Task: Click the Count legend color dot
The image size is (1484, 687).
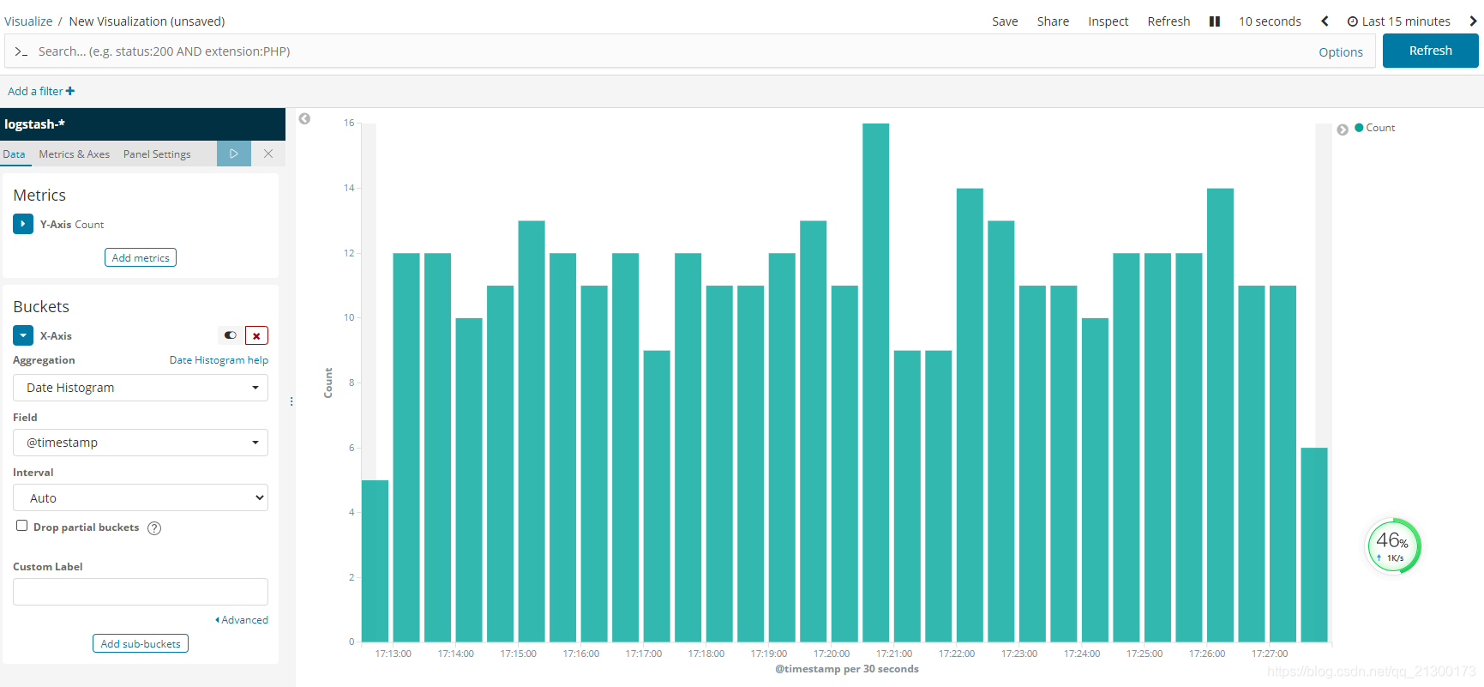Action: 1359,128
